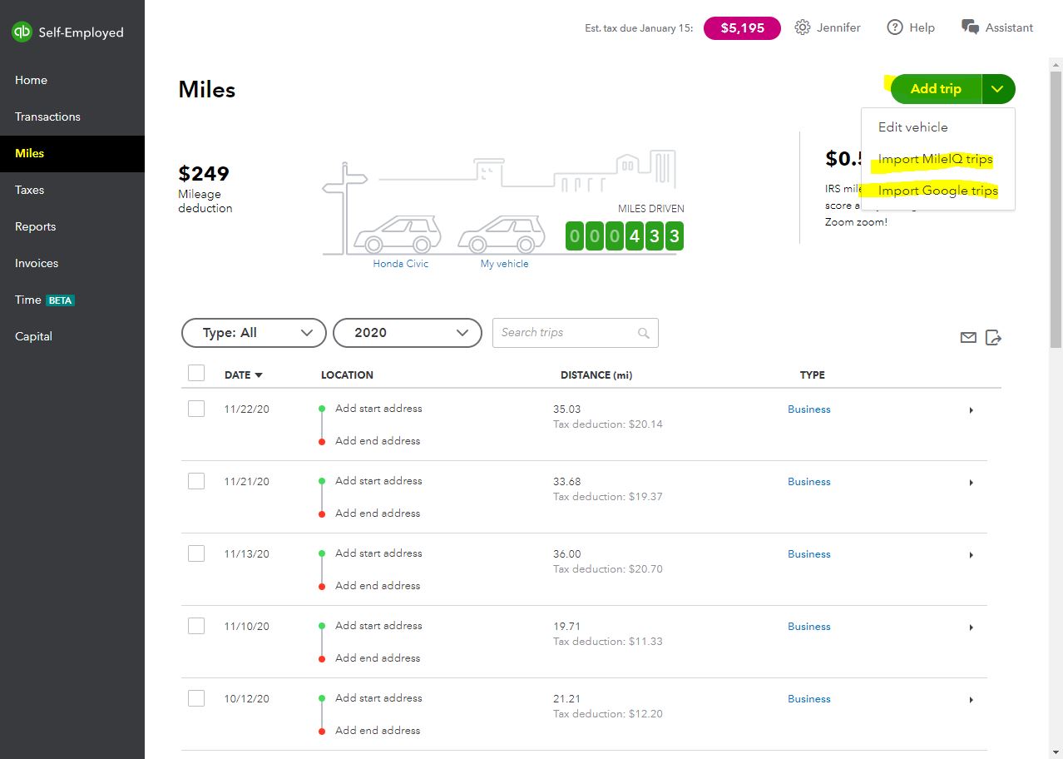Click the QuickBooks Self-Employed logo icon
The image size is (1063, 759).
click(22, 32)
